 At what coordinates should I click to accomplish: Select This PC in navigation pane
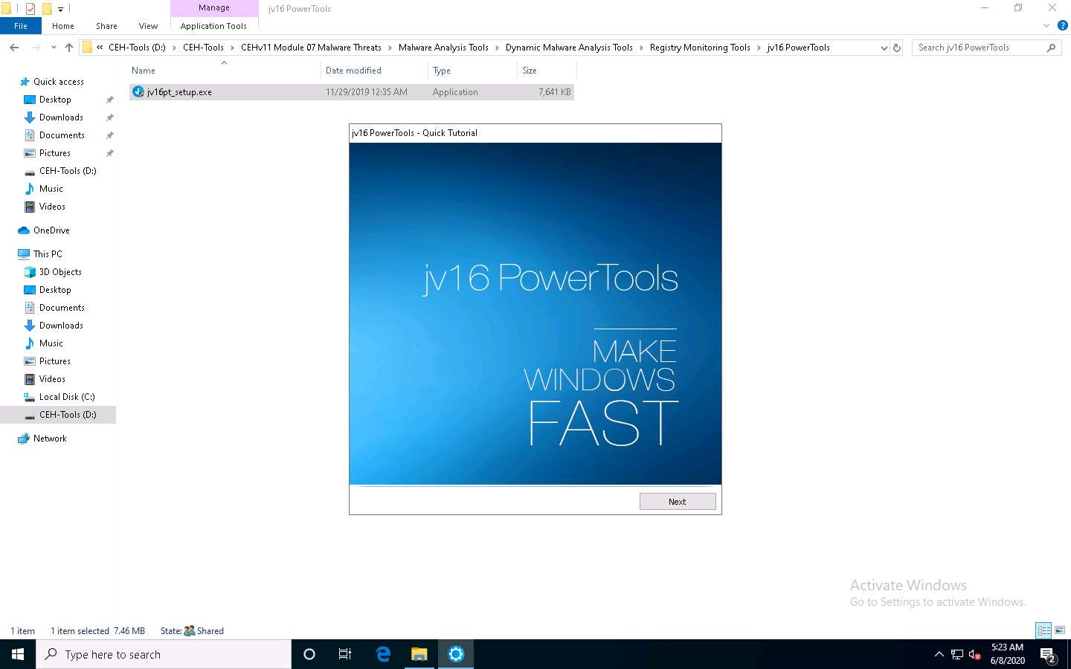pyautogui.click(x=48, y=254)
